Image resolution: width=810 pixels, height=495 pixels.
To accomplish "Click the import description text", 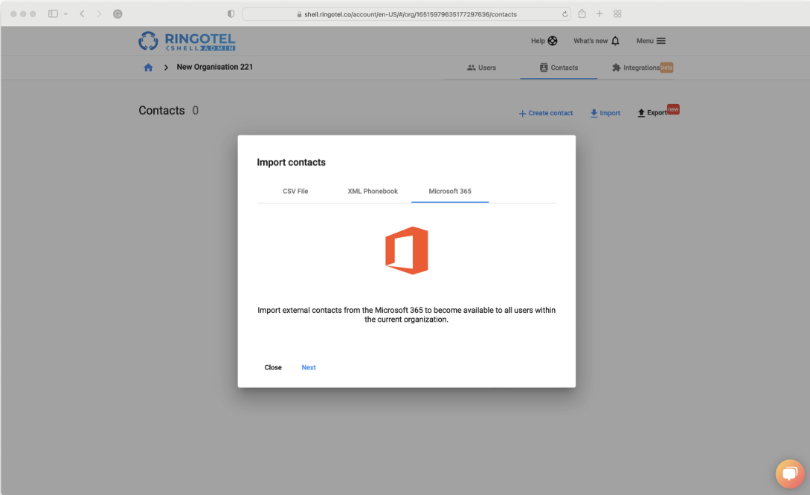I will 407,315.
